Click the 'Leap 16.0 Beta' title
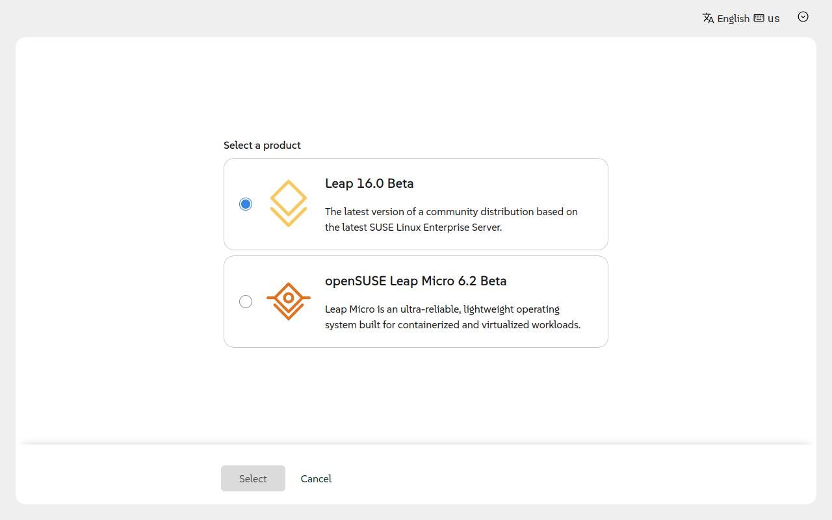Viewport: 832px width, 520px height. point(369,183)
